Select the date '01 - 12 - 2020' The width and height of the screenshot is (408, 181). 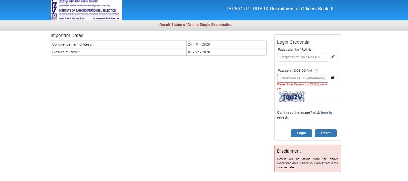pyautogui.click(x=199, y=52)
